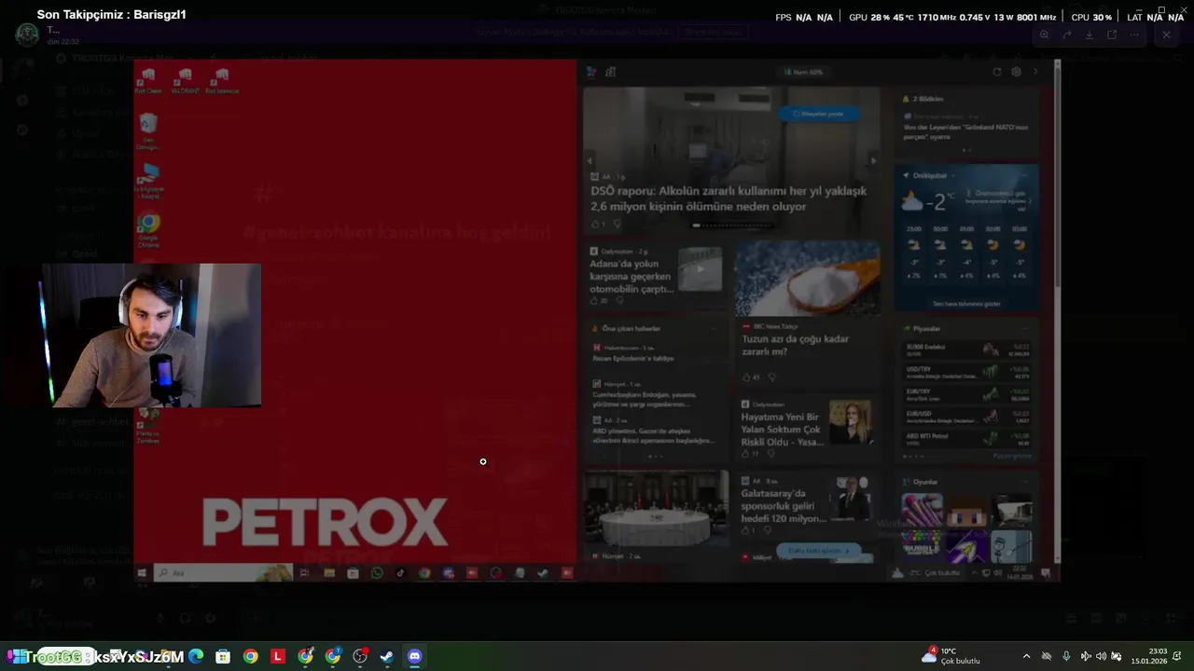Open Google Chrome next to the Store icon
The height and width of the screenshot is (671, 1194).
pyautogui.click(x=251, y=656)
